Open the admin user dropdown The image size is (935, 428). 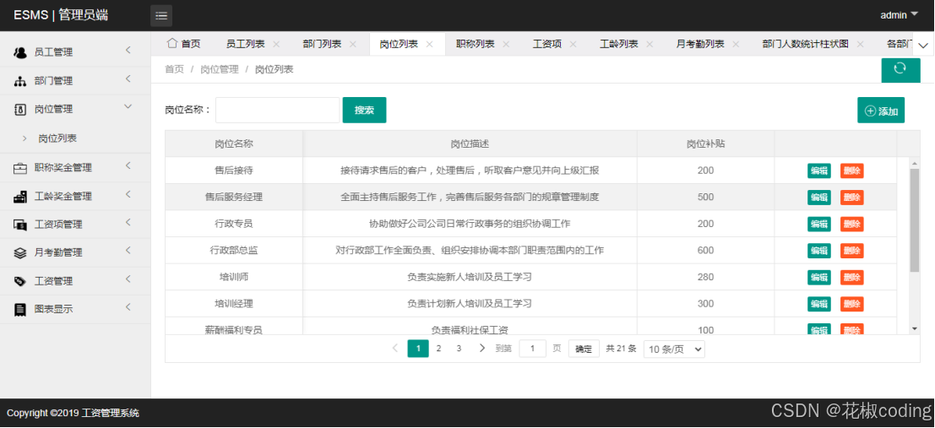coord(900,15)
